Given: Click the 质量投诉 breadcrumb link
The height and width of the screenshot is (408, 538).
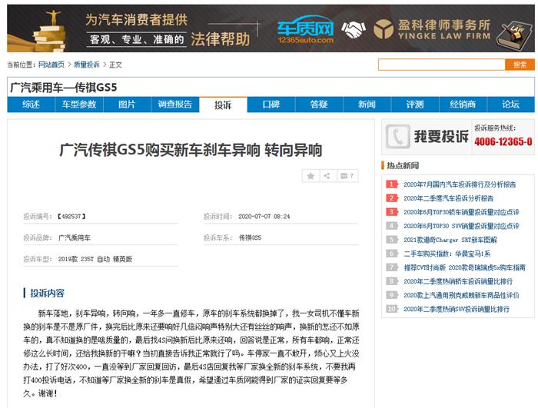Looking at the screenshot, I should tap(86, 65).
